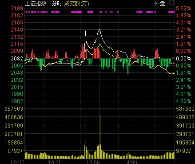The width and height of the screenshot is (195, 164).
Task: Select the 14:00 time axis label
Action: 130,162
